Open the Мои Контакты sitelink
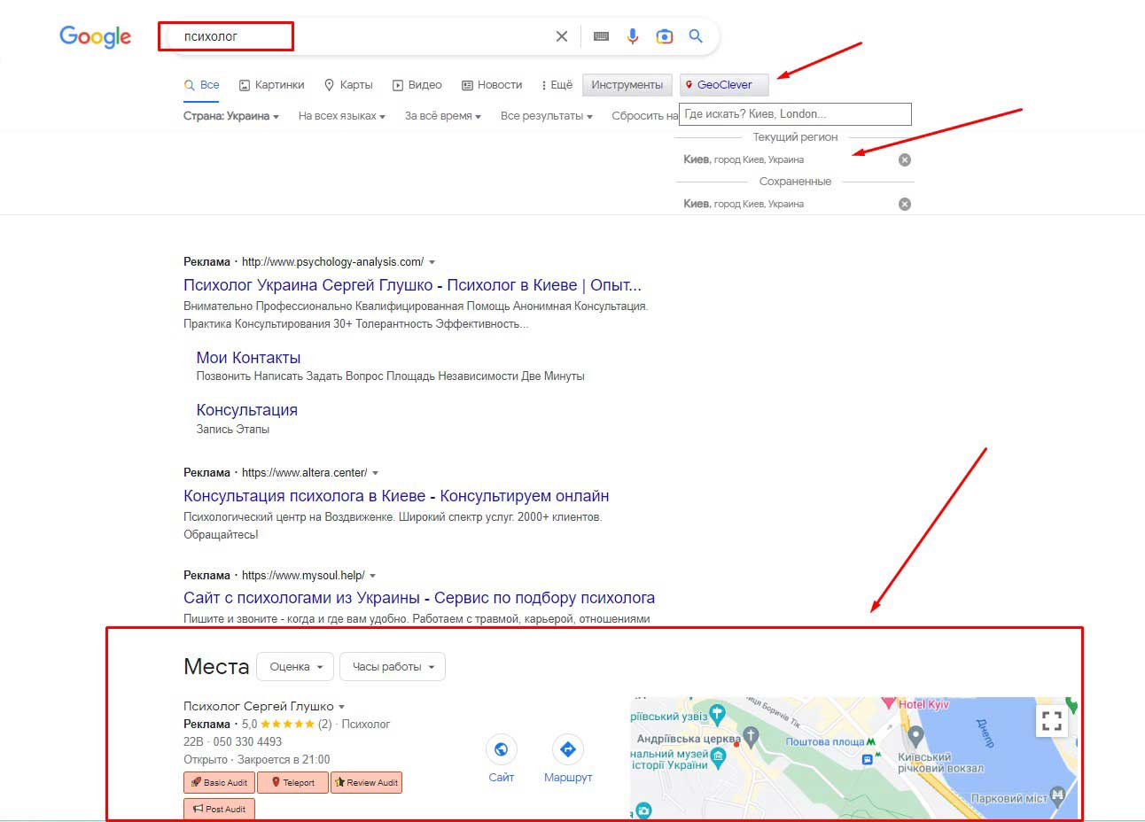This screenshot has width=1145, height=822. coord(248,358)
